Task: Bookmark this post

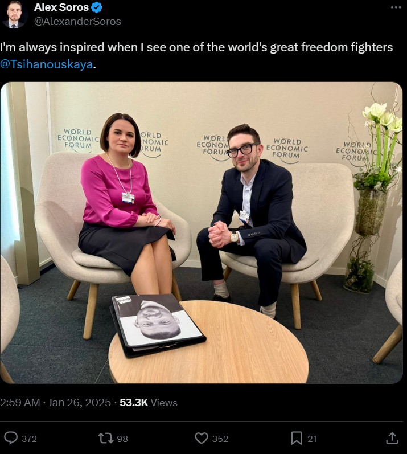Action: click(296, 438)
